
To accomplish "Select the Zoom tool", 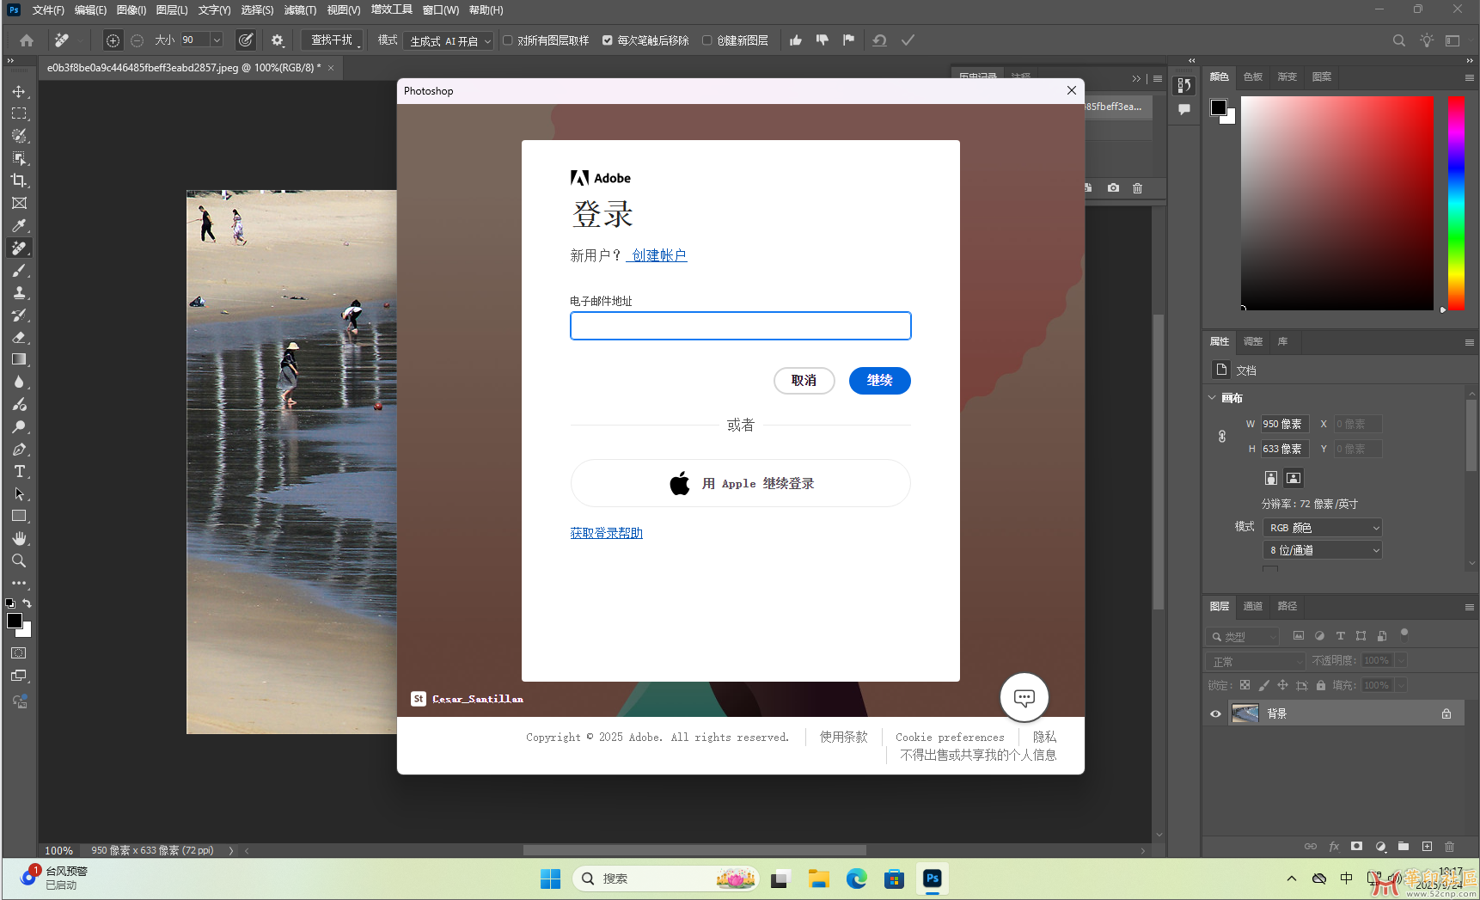I will click(19, 560).
